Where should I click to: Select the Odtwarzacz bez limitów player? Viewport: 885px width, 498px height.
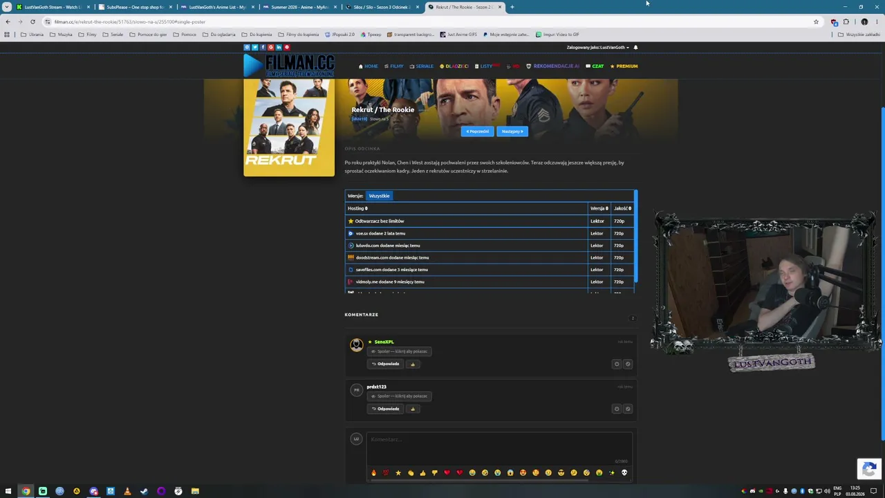pyautogui.click(x=490, y=221)
